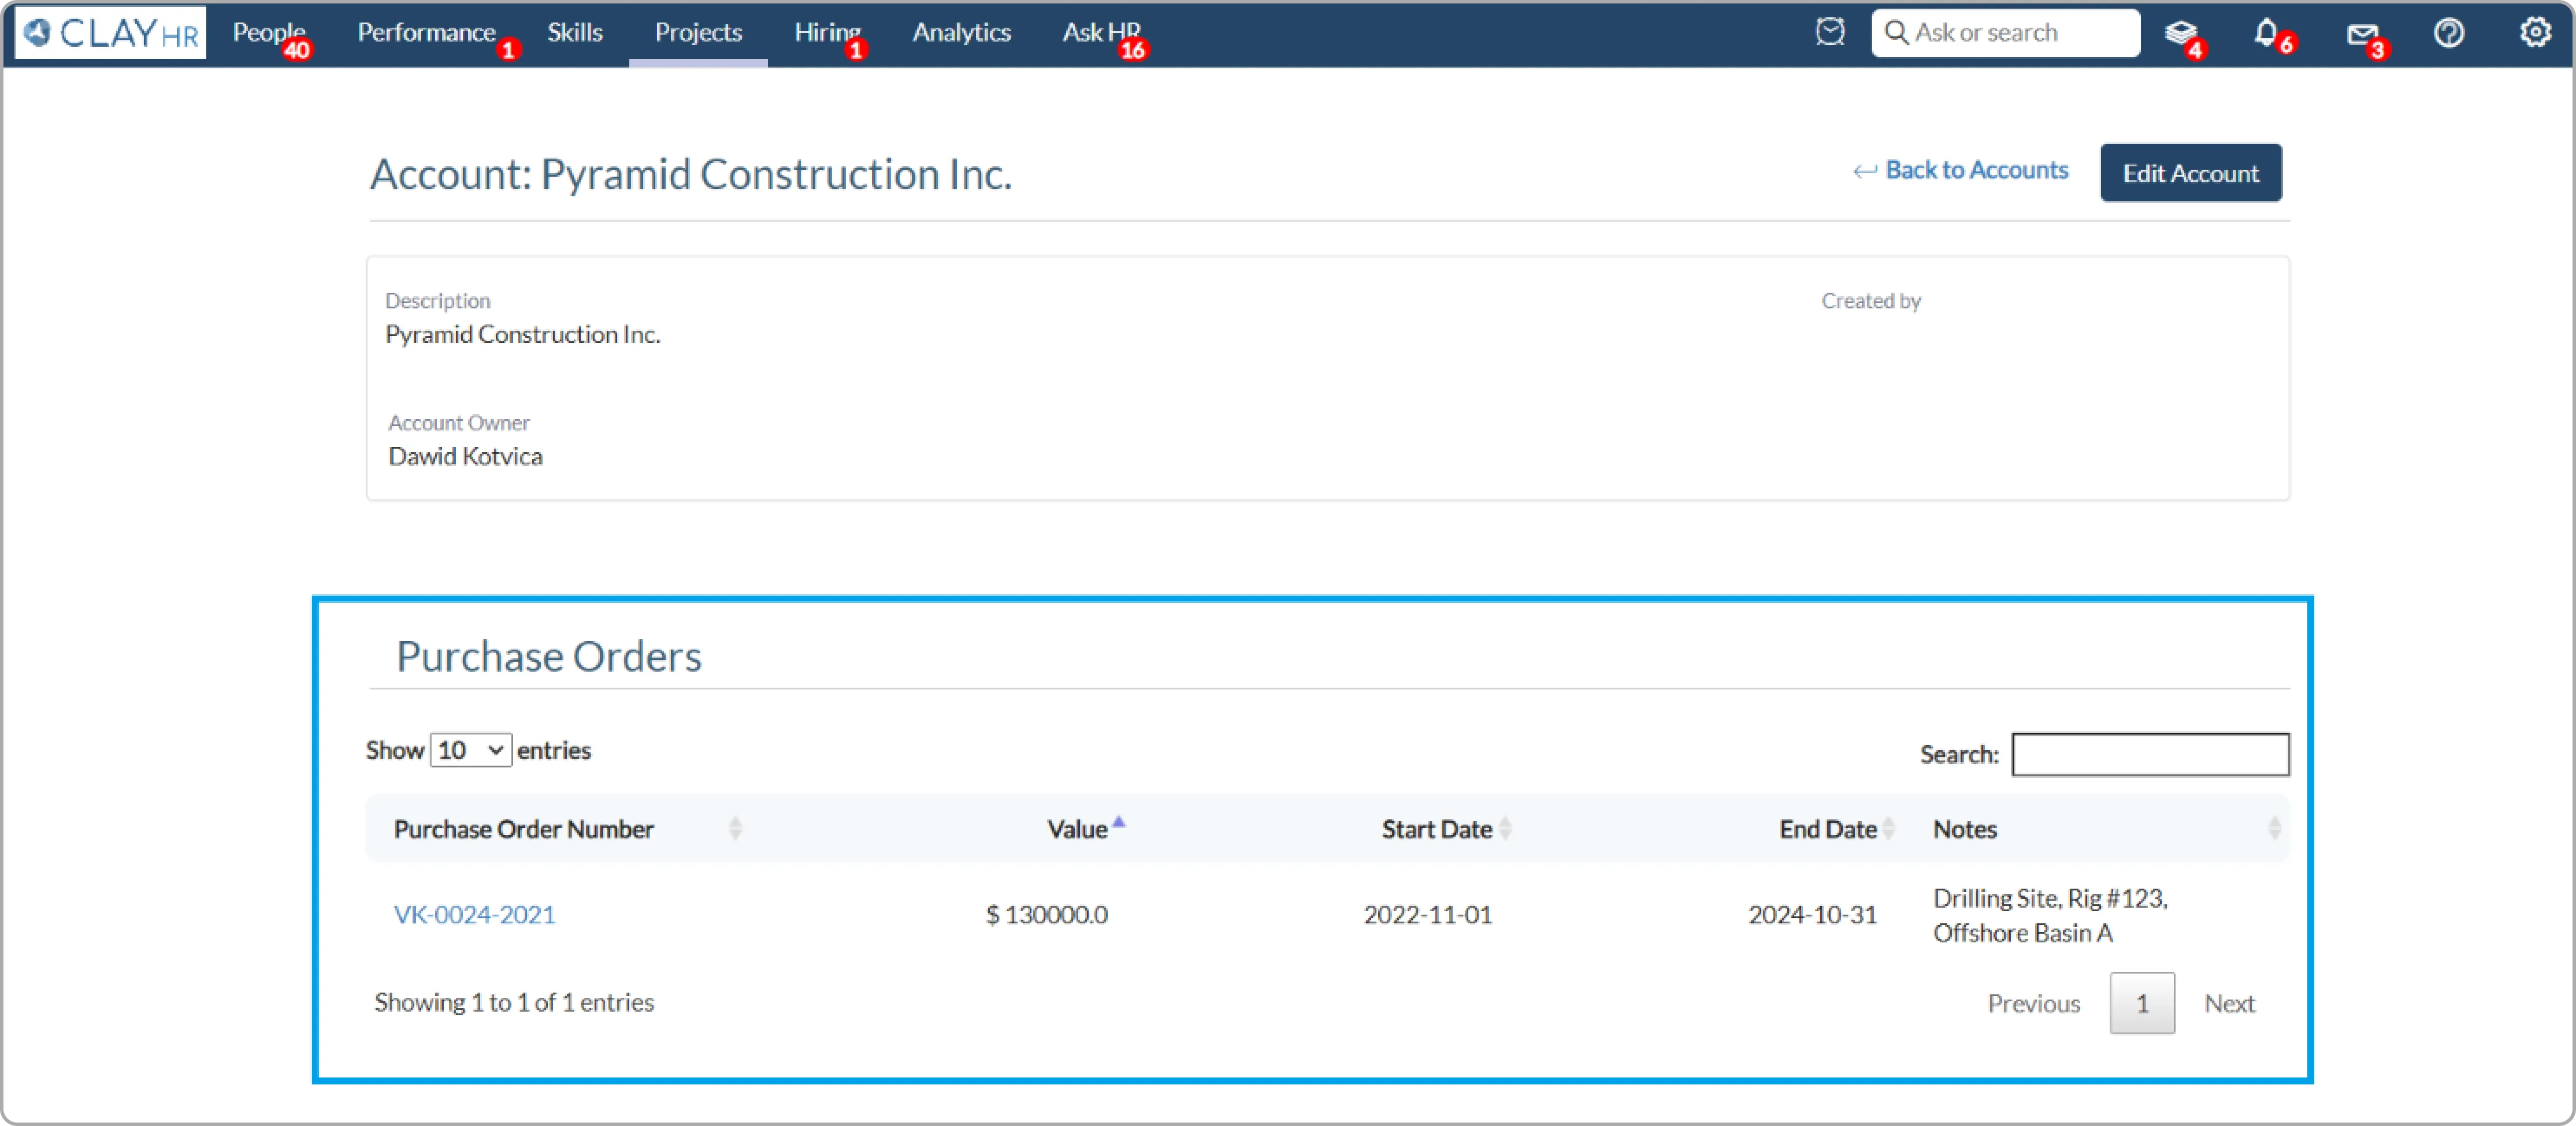Open the alarm clock reminders icon
This screenshot has height=1126, width=2576.
pyautogui.click(x=1829, y=33)
